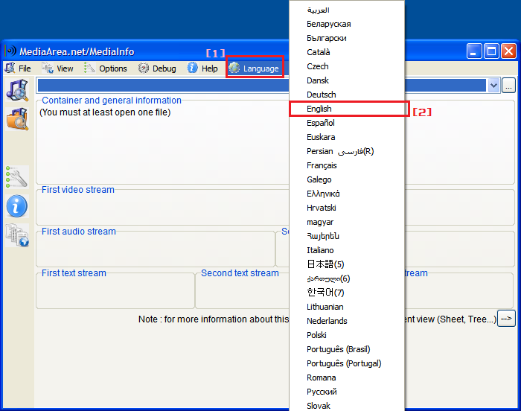Open the Preferences wrench sidebar icon
The width and height of the screenshot is (521, 411).
coord(17,177)
